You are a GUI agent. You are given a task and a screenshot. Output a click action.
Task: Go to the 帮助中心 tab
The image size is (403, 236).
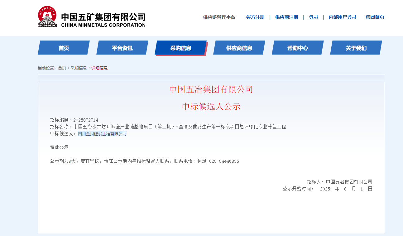[298, 48]
